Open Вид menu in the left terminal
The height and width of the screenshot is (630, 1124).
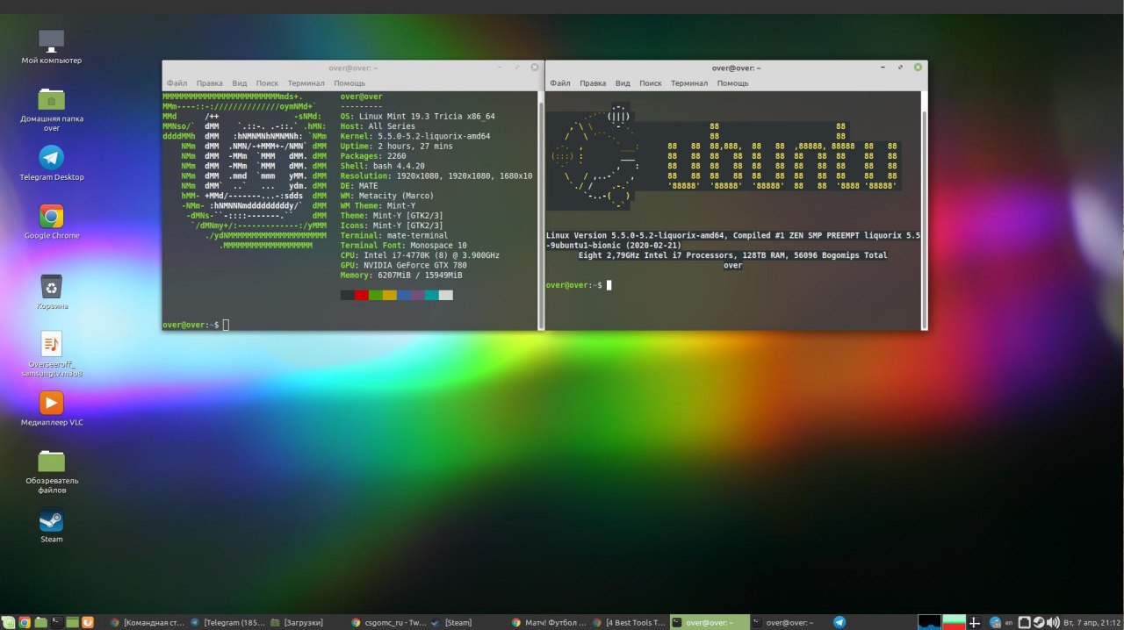[x=239, y=83]
